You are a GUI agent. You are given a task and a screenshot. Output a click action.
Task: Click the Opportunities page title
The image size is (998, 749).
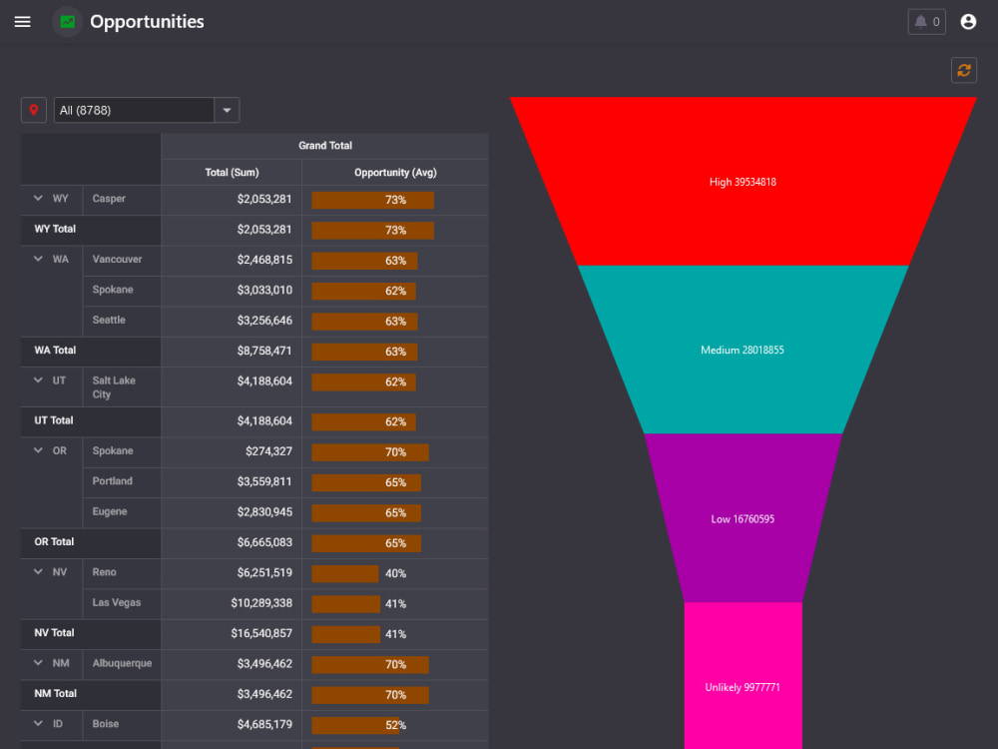coord(147,22)
